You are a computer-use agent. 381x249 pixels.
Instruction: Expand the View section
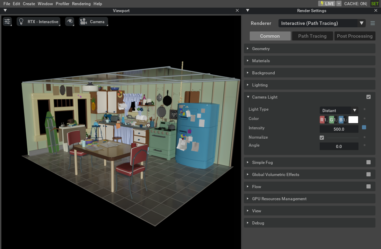pyautogui.click(x=309, y=211)
